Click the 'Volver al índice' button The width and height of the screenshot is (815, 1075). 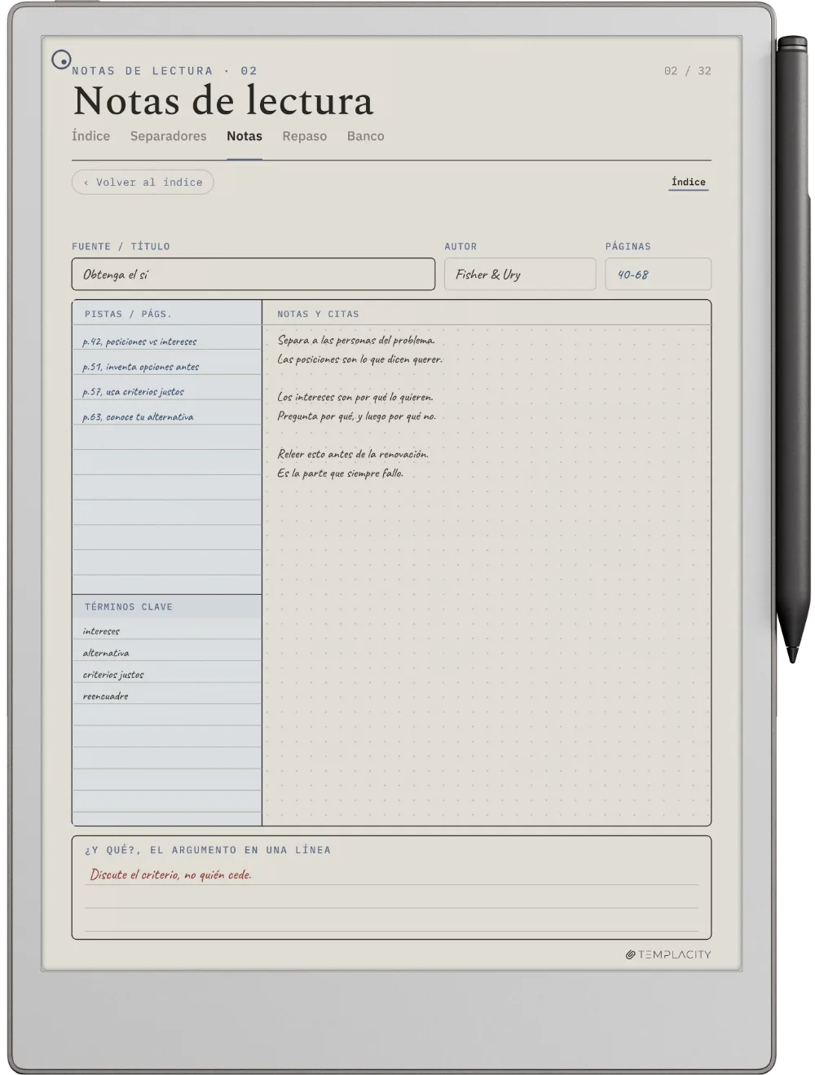coord(143,183)
